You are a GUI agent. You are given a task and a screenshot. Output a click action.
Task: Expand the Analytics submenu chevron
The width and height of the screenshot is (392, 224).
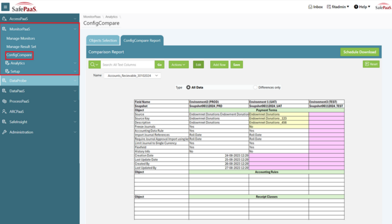click(x=75, y=63)
